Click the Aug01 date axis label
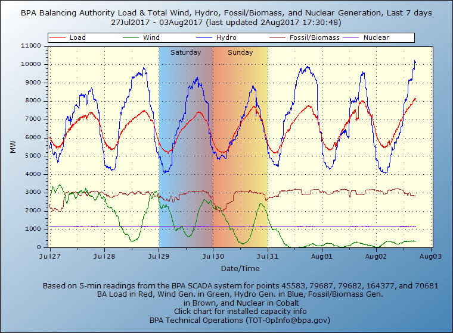 (322, 256)
